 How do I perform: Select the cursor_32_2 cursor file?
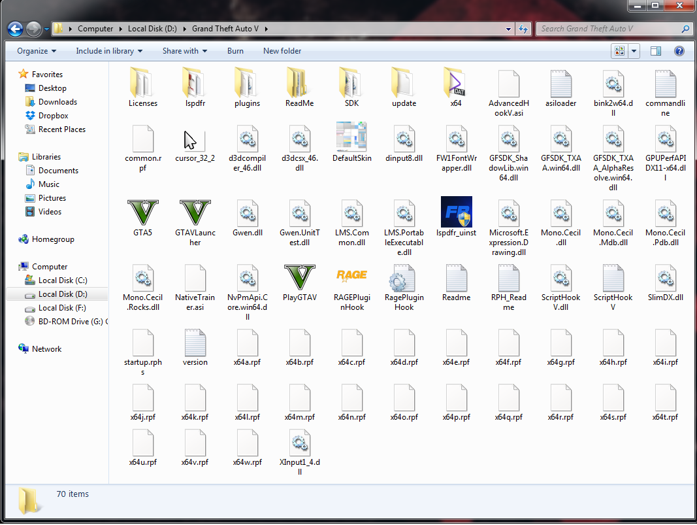[x=195, y=141]
